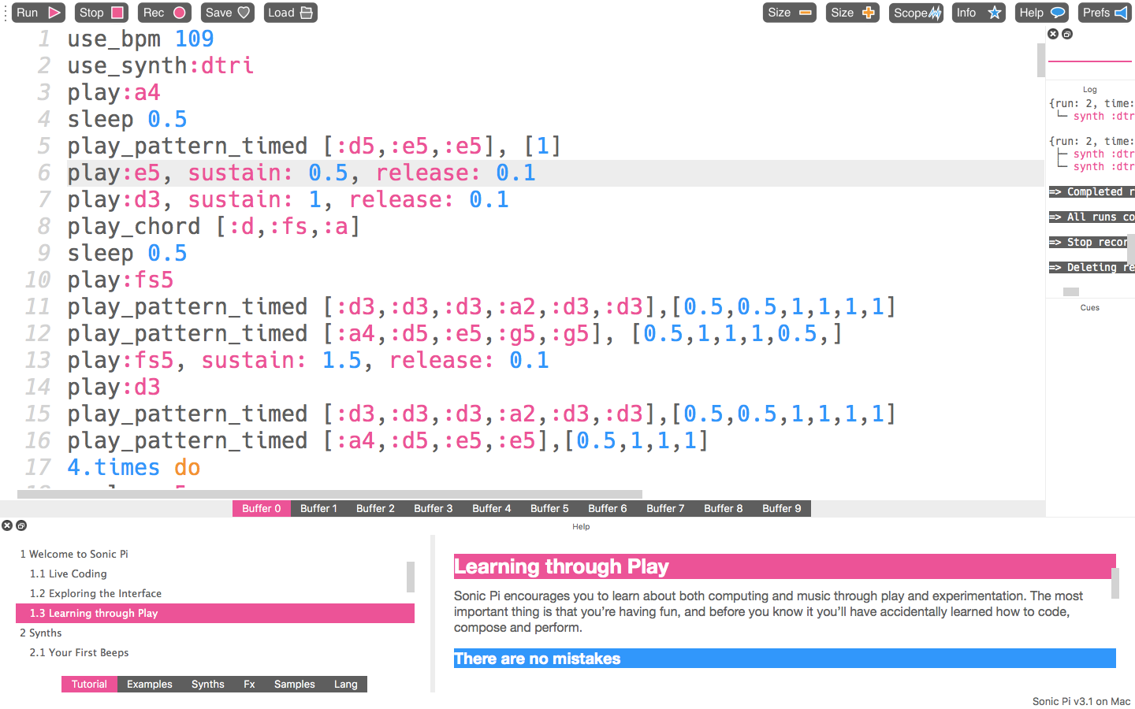Open Prefs using the speaker icon
The width and height of the screenshot is (1135, 709).
[x=1104, y=13]
